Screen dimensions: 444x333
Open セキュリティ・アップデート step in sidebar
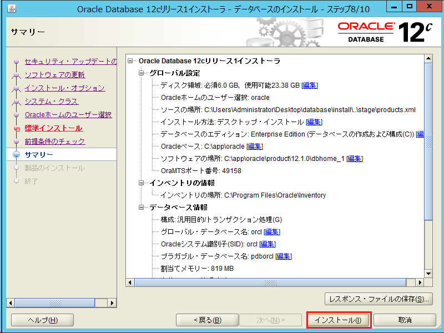click(x=70, y=62)
